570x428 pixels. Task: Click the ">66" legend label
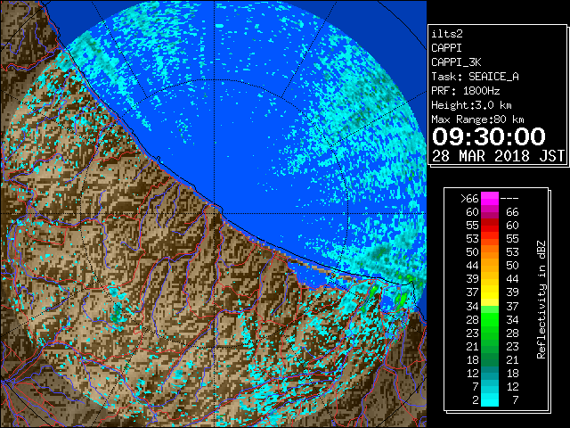point(469,199)
